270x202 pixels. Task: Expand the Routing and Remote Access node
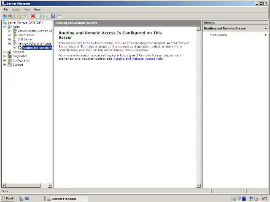coord(15,48)
